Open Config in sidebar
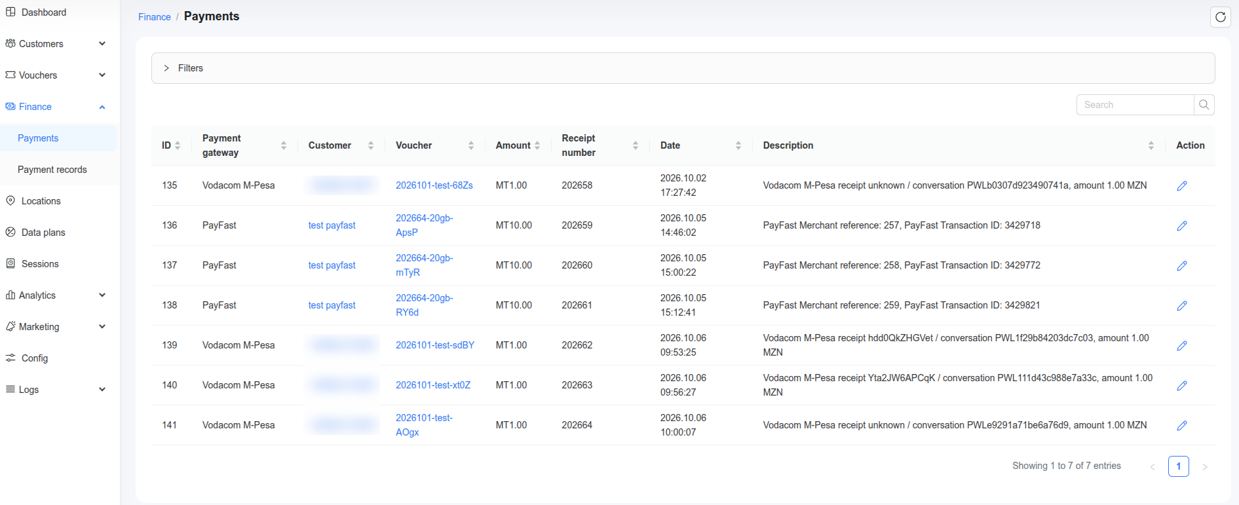Screen dimensions: 1239x505 coord(35,358)
